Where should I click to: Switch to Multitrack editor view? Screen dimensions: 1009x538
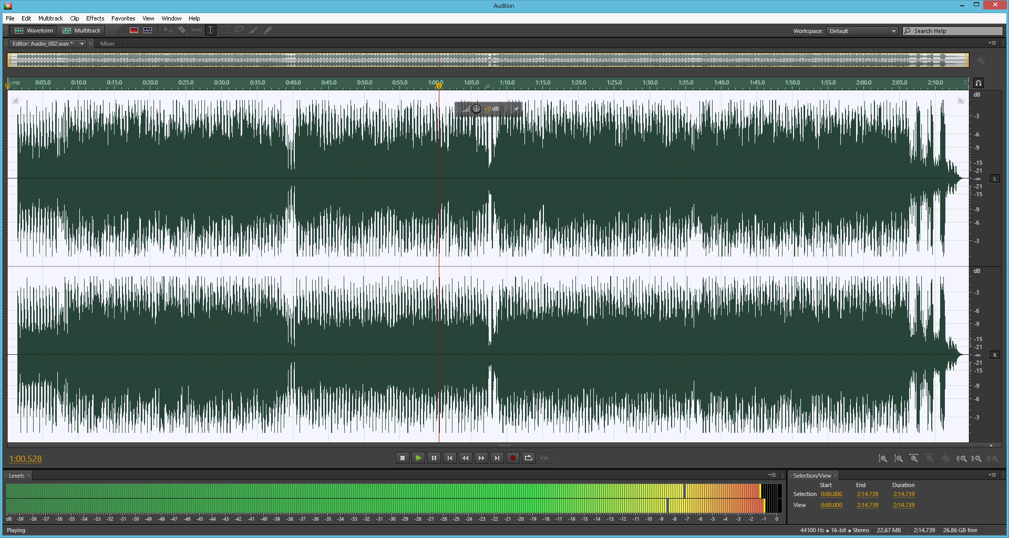pos(81,30)
